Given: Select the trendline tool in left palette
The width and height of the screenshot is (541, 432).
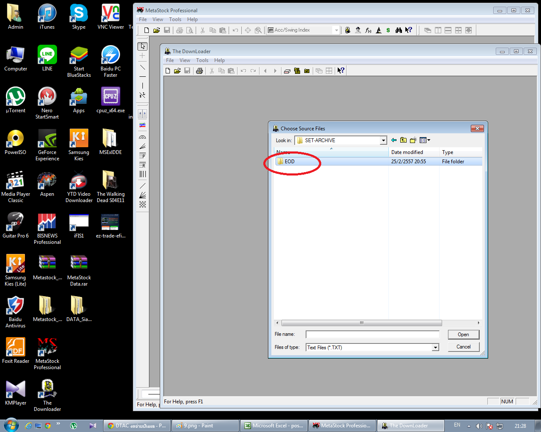Looking at the screenshot, I should (x=142, y=67).
